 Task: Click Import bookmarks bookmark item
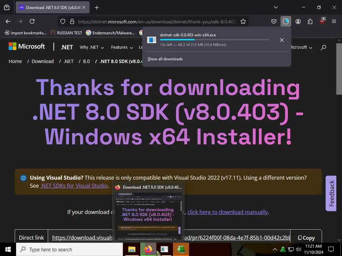[25, 33]
